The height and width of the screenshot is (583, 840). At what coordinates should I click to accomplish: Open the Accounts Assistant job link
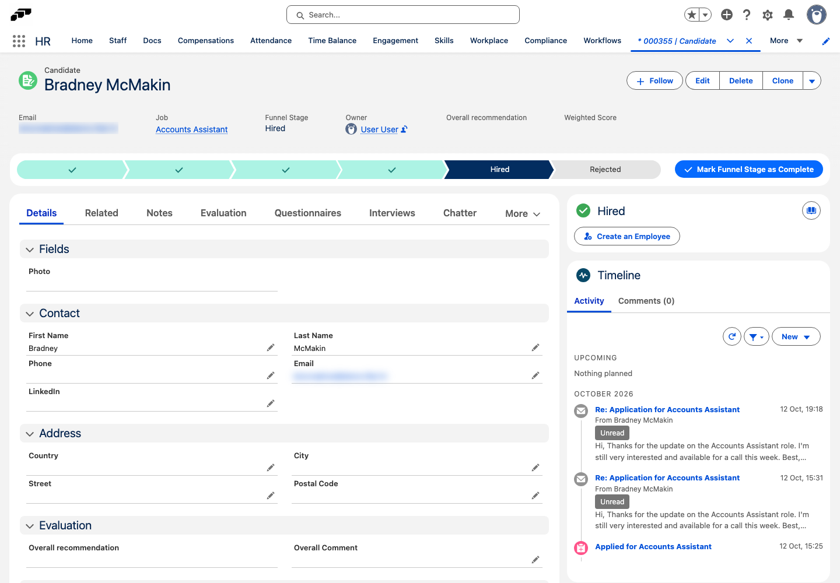(192, 129)
